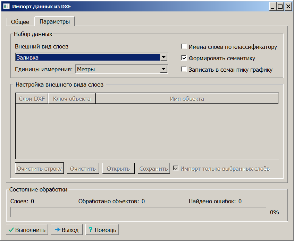Enable Имена слоев по классификатору checkbox
The height and width of the screenshot is (241, 294).
[184, 47]
